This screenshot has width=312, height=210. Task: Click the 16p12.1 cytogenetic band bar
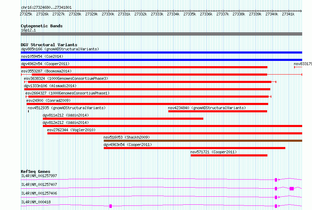[x=161, y=34]
